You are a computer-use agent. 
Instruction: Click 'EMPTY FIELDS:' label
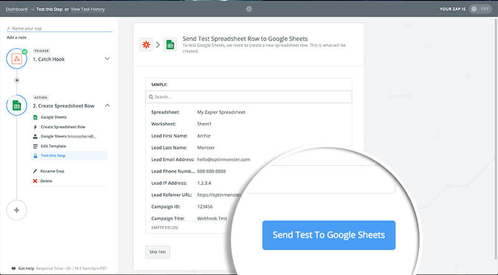pyautogui.click(x=164, y=227)
